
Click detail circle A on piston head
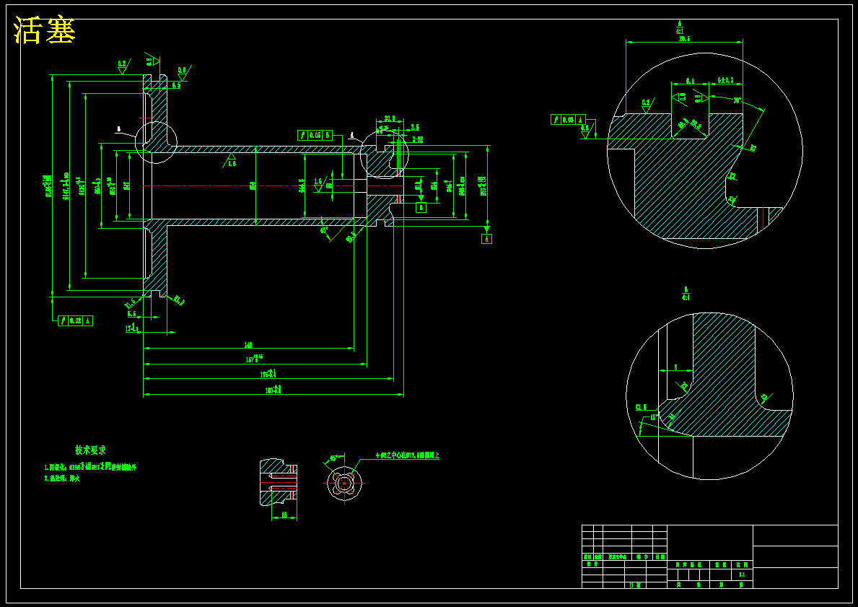385,155
